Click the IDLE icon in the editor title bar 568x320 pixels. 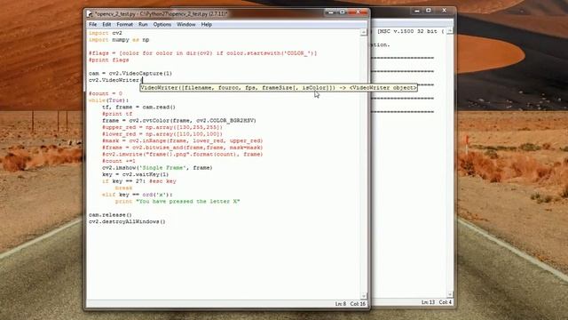(90, 14)
